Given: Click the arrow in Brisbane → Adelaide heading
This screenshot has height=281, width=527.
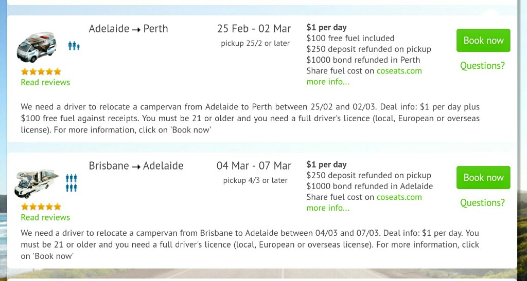Looking at the screenshot, I should tap(136, 167).
